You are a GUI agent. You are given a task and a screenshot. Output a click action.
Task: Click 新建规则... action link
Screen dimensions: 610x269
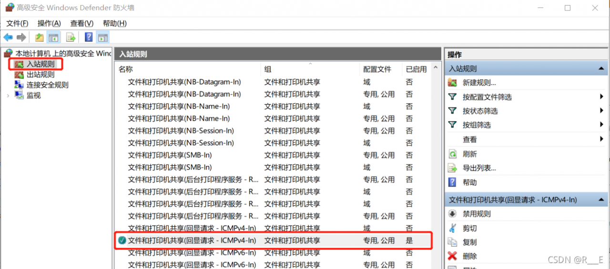pos(479,83)
